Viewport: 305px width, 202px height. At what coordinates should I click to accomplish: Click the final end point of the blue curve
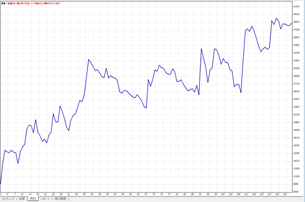(x=292, y=23)
